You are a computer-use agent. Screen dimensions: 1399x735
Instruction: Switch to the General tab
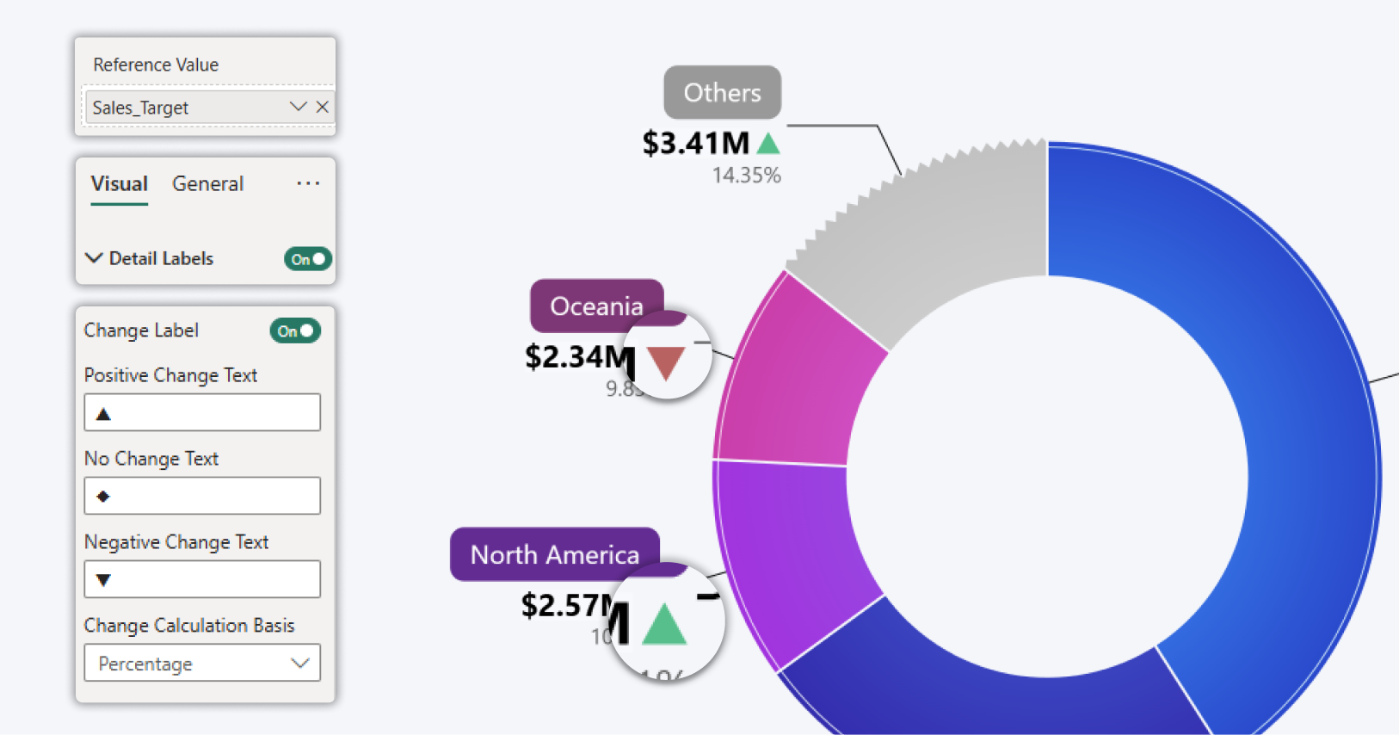click(207, 184)
